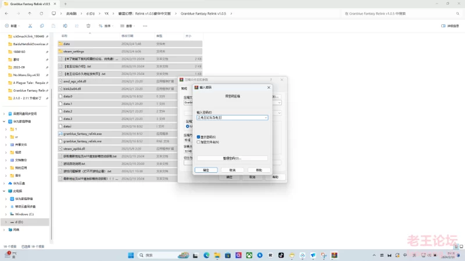
Task: Open the New dropdown in Explorer toolbar
Action: [12, 26]
